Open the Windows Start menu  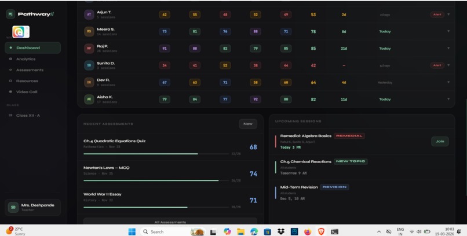(x=132, y=231)
